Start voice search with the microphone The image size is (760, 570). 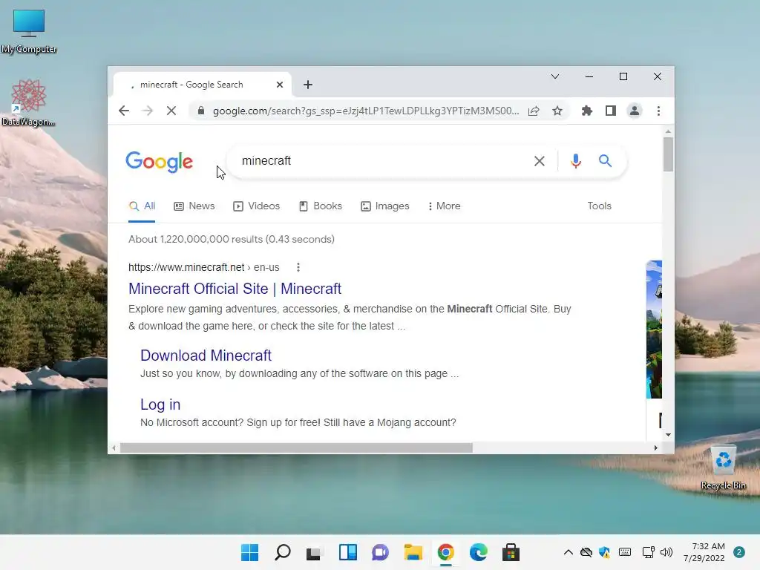[x=576, y=161]
